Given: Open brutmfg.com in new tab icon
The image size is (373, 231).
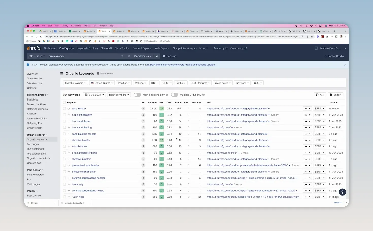Looking at the screenshot, I should pyautogui.click(x=122, y=56).
